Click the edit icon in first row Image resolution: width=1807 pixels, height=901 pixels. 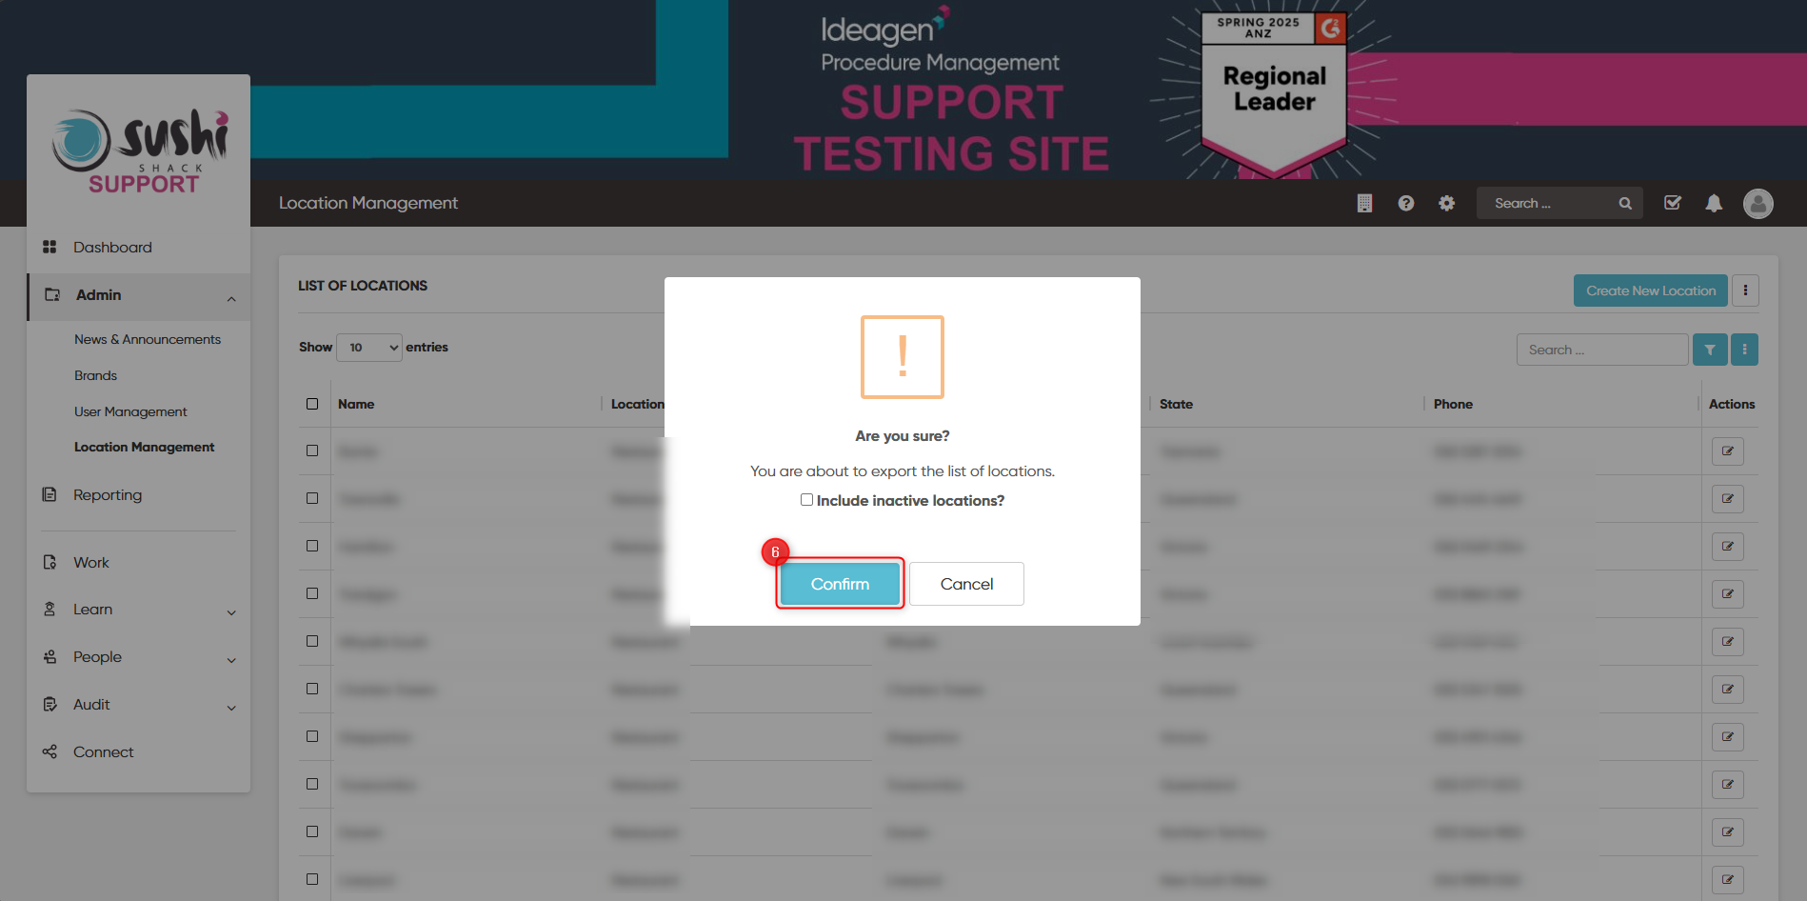tap(1727, 450)
